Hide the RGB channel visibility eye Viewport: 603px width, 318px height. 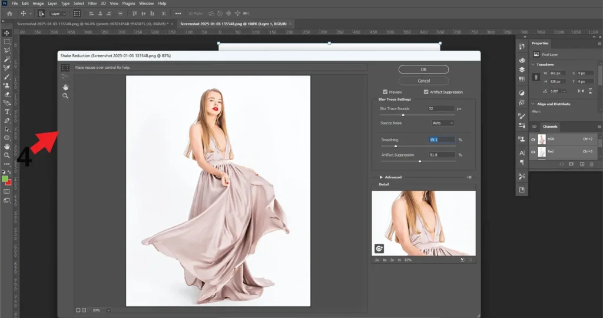point(534,140)
